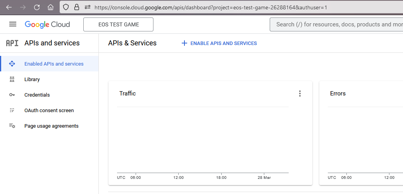Screen dimensions: 403x194
Task: Focus the search resources and docs field
Action: click(x=336, y=24)
